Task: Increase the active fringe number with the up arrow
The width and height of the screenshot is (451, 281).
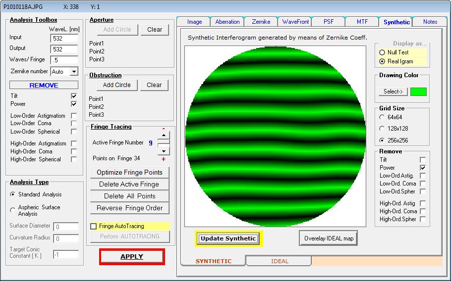Action: click(x=164, y=135)
